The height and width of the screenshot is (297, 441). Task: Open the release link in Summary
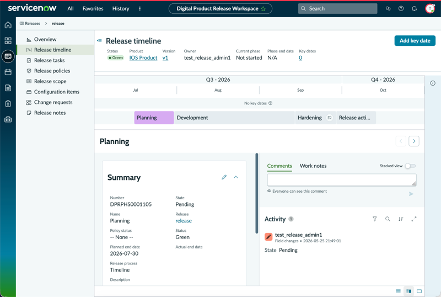(184, 221)
